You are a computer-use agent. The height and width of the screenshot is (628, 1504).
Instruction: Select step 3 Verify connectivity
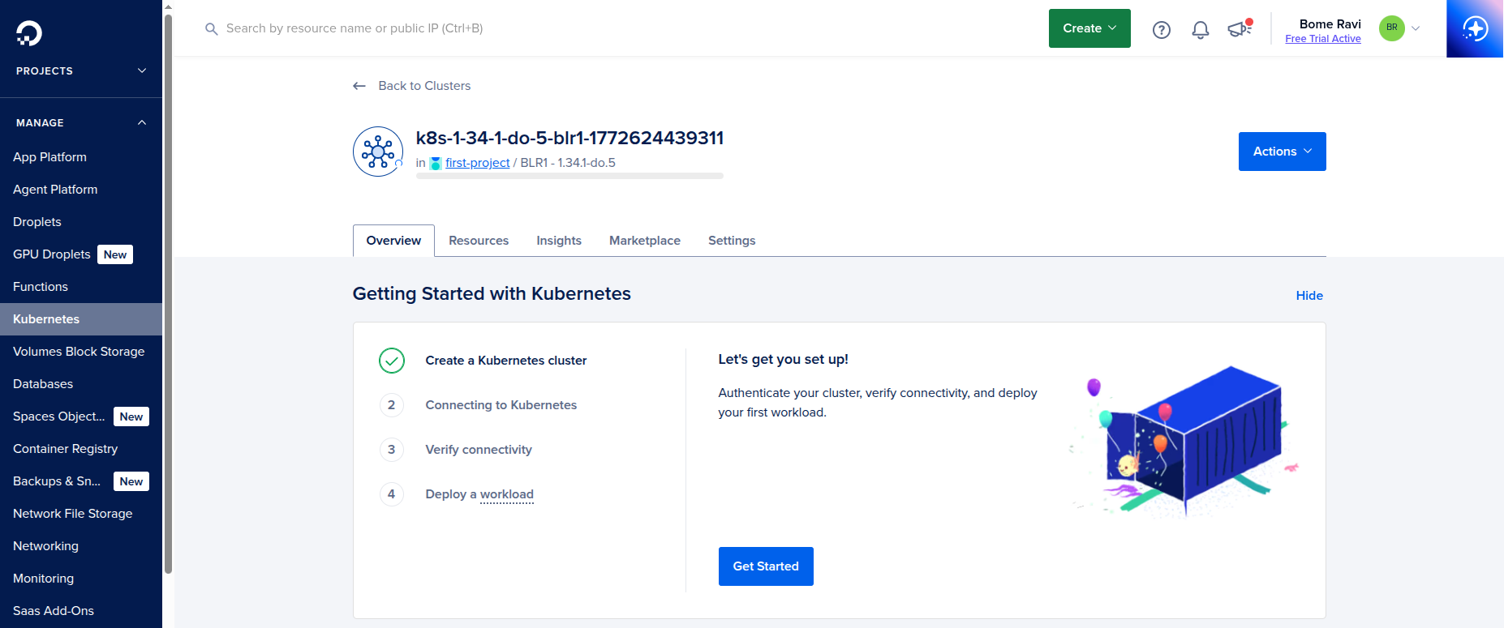click(479, 450)
